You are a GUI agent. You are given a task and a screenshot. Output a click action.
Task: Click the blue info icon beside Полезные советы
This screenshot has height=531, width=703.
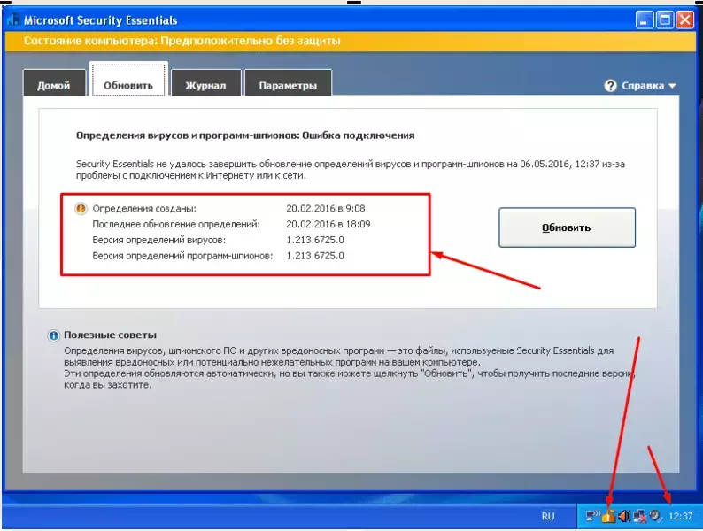pyautogui.click(x=53, y=335)
